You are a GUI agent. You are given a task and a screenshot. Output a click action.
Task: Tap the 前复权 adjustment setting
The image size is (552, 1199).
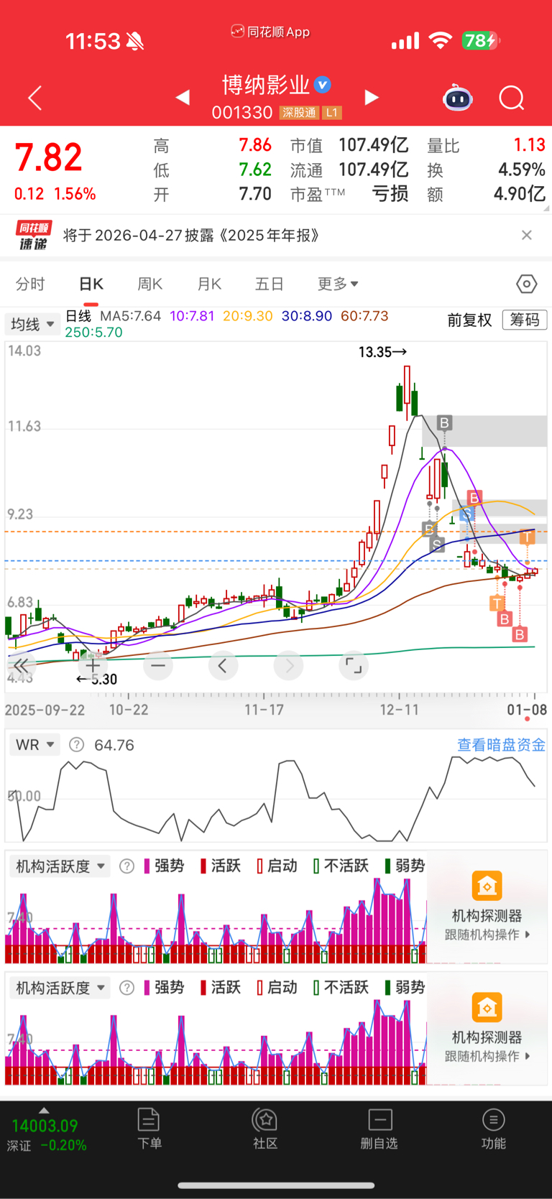tap(469, 320)
